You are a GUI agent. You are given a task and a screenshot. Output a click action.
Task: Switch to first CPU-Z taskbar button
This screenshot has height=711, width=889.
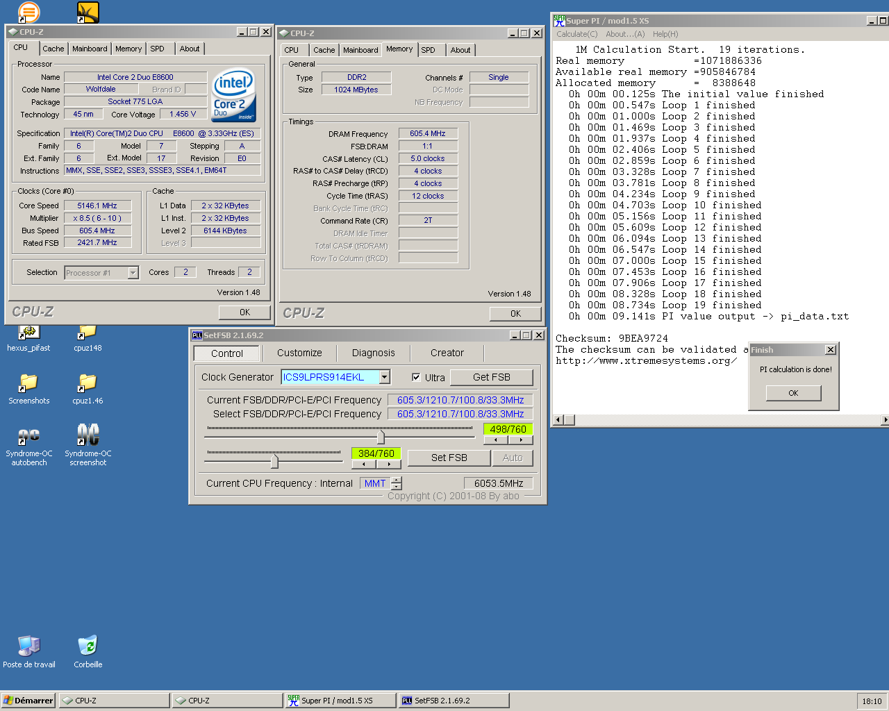pyautogui.click(x=114, y=701)
